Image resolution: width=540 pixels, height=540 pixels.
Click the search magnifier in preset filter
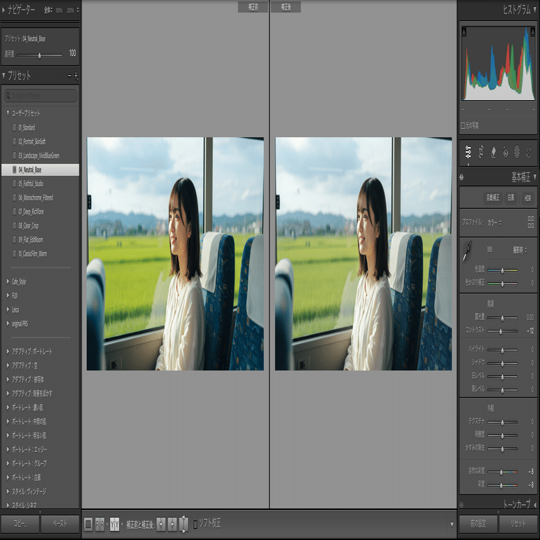tap(8, 96)
